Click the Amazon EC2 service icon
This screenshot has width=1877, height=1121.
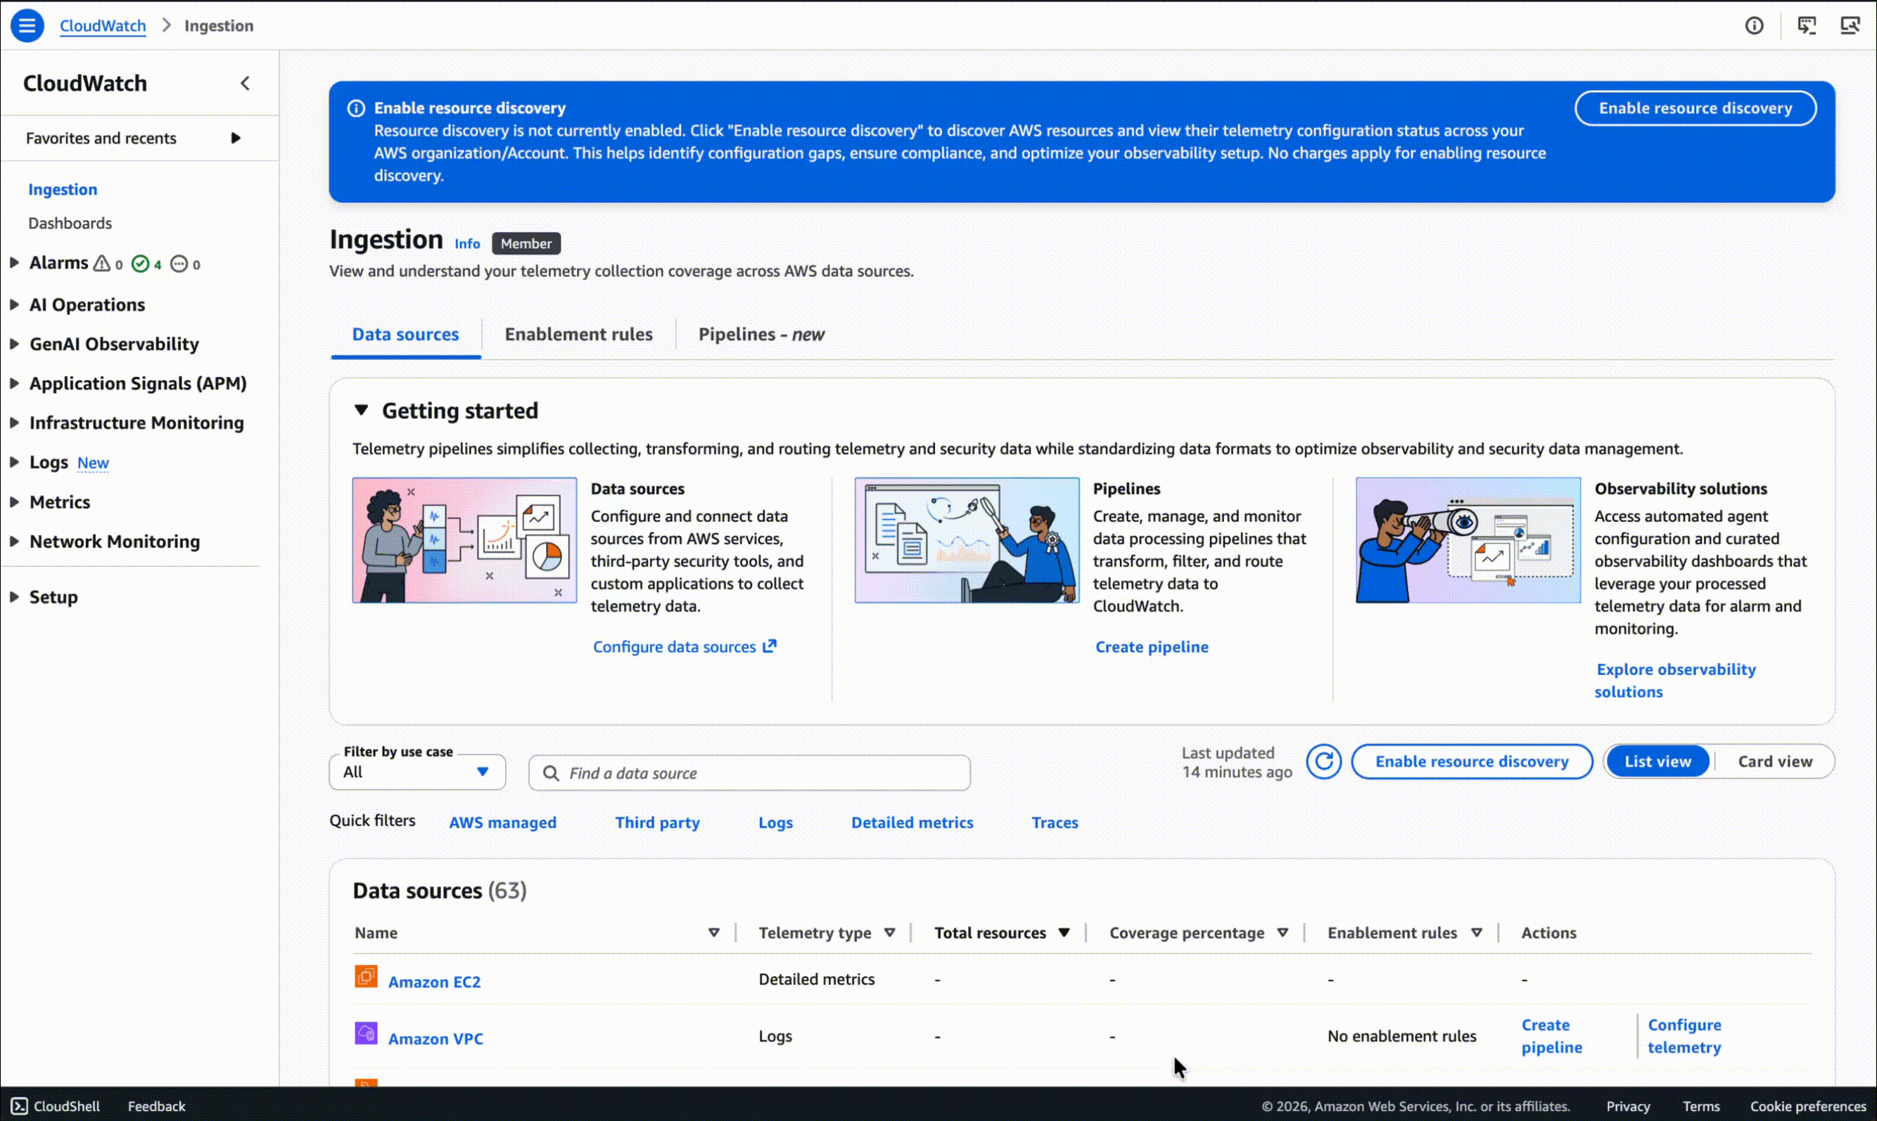[366, 977]
